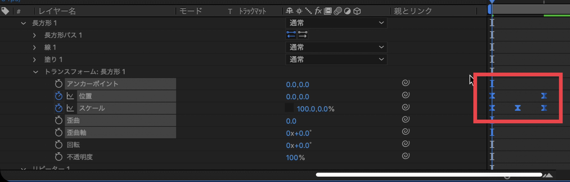Click the Motion Blur circles header icon

point(338,11)
